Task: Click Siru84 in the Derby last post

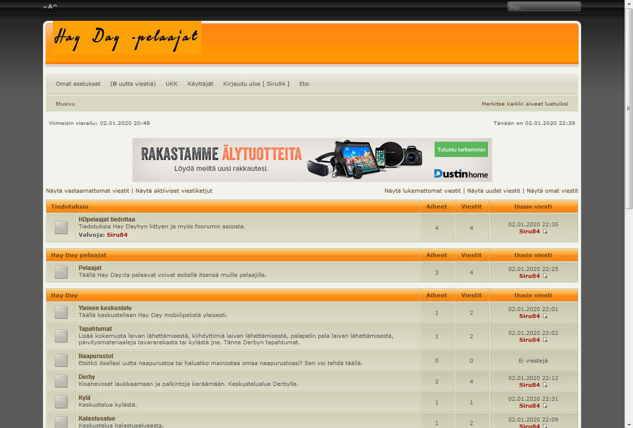Action: pos(529,385)
